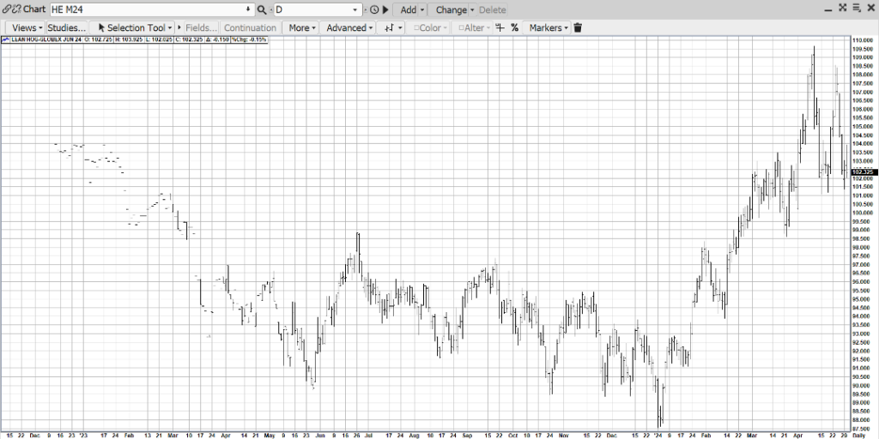Click the clock icon in the top bar
Screen dimensions: 879x439
pos(374,9)
